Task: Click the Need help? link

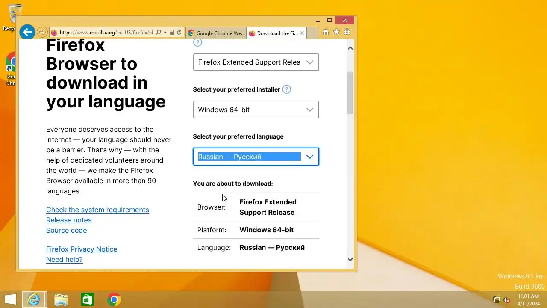Action: point(65,259)
